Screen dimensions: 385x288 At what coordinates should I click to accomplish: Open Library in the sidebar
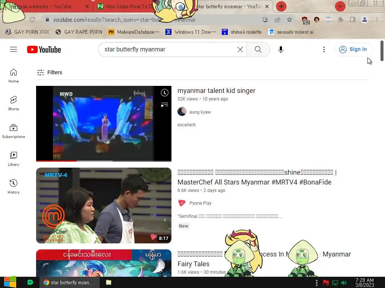coord(14,159)
